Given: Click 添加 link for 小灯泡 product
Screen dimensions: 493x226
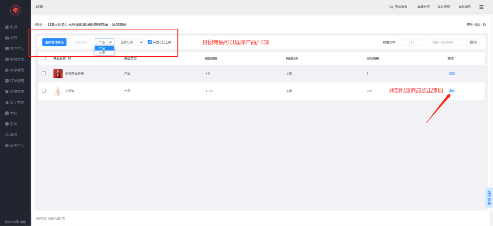Looking at the screenshot, I should pyautogui.click(x=452, y=91).
